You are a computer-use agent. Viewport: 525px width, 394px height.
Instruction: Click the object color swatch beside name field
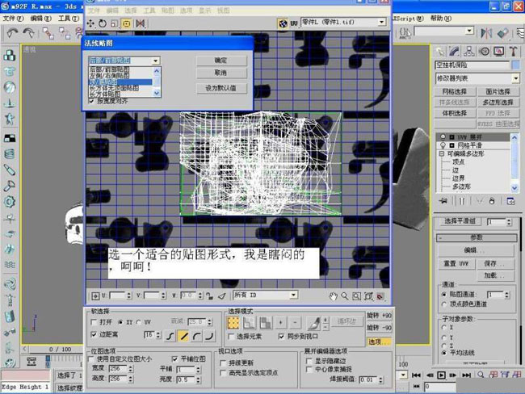coord(515,65)
